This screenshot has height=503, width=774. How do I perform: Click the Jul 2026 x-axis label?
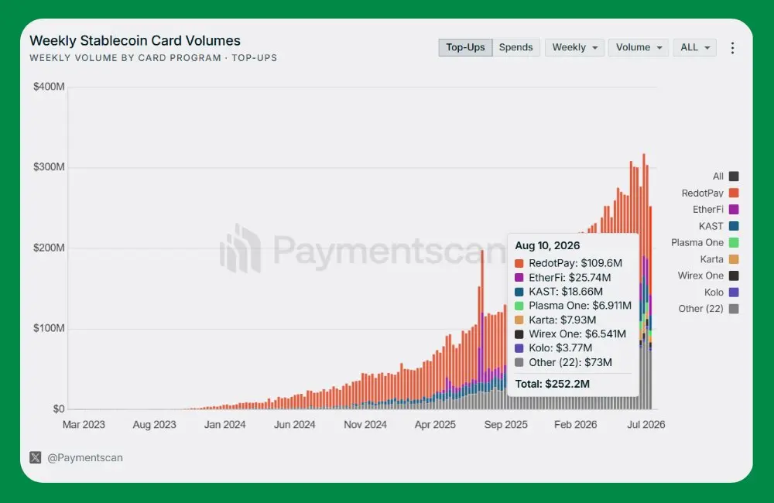pos(646,425)
